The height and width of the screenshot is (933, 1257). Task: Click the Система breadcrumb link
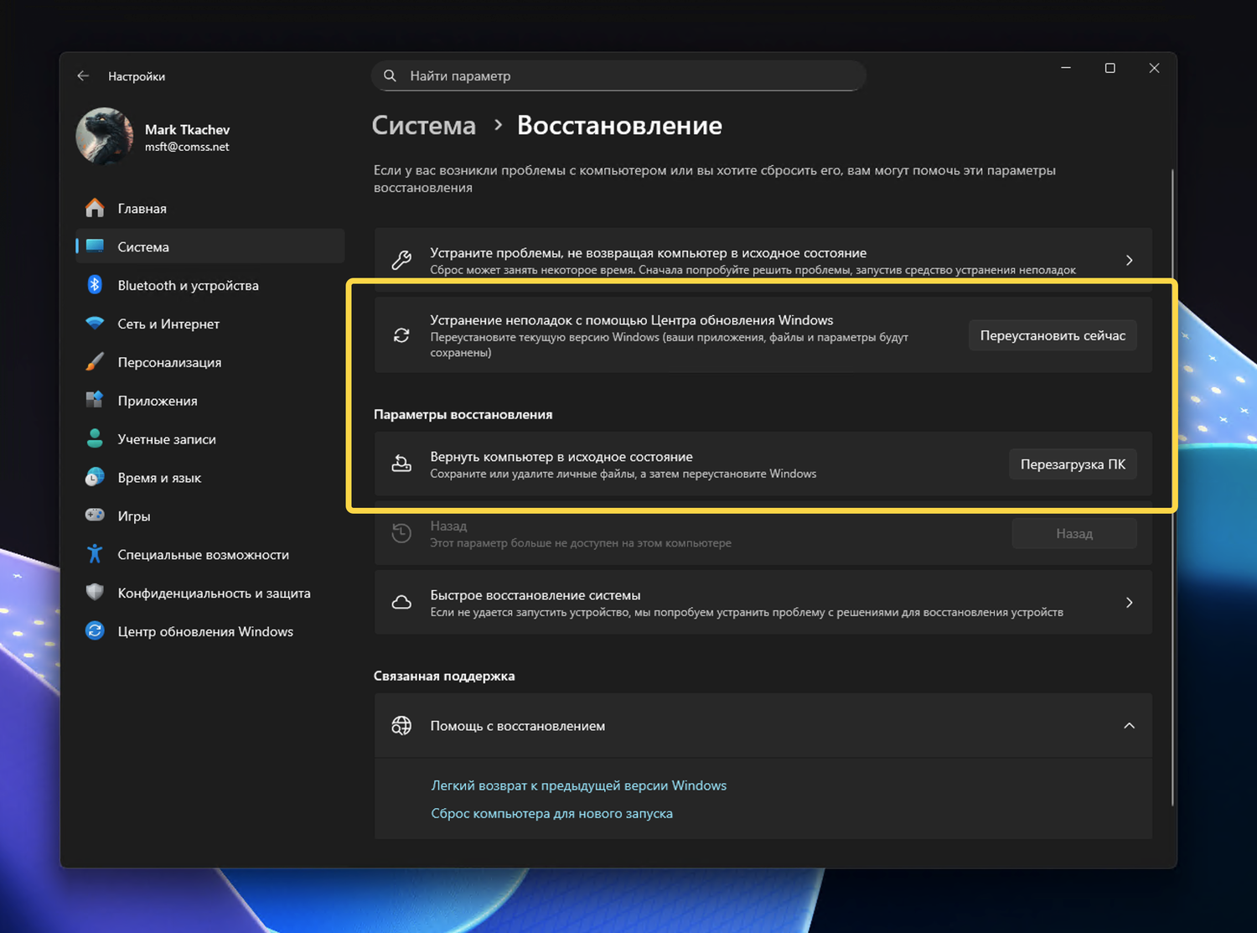423,126
